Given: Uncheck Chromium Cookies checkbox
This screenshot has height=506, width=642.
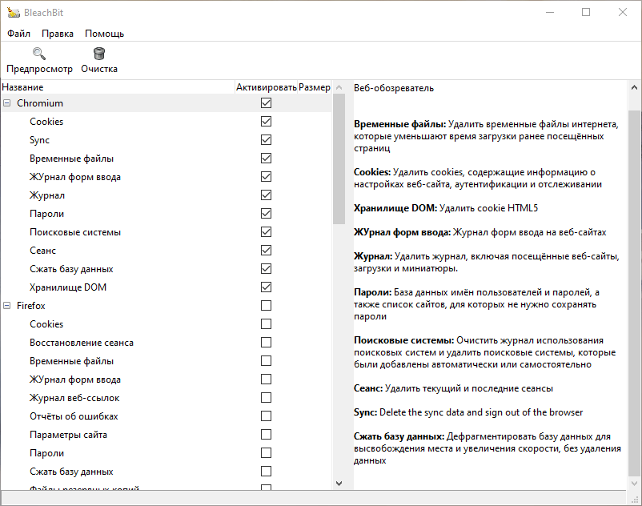Looking at the screenshot, I should pos(266,122).
